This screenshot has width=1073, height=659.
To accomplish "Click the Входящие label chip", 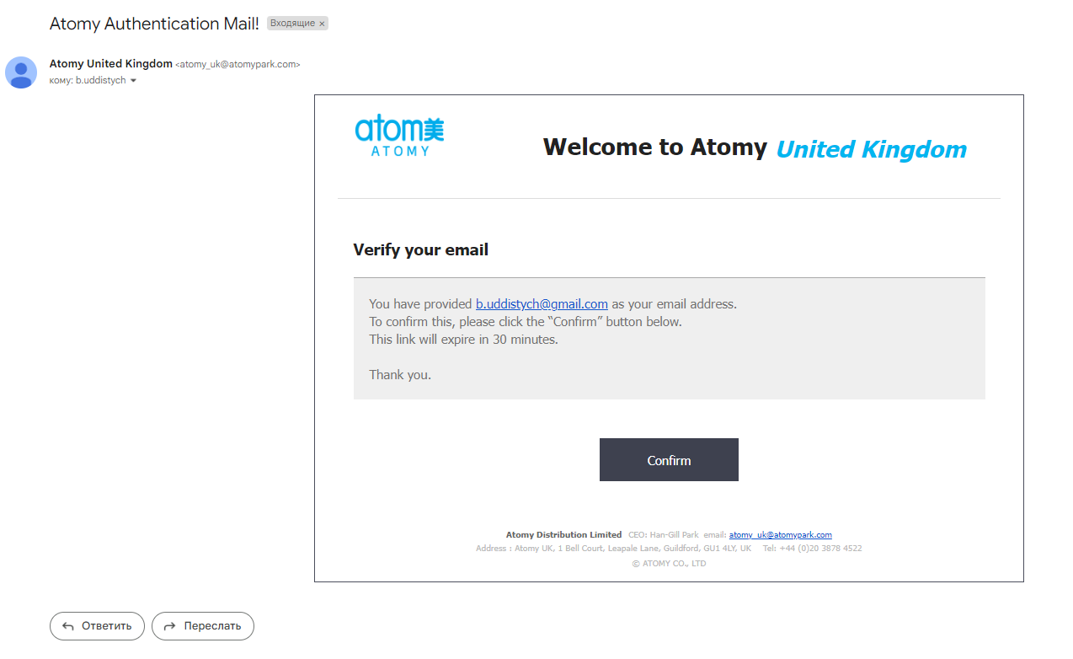I will (x=292, y=24).
